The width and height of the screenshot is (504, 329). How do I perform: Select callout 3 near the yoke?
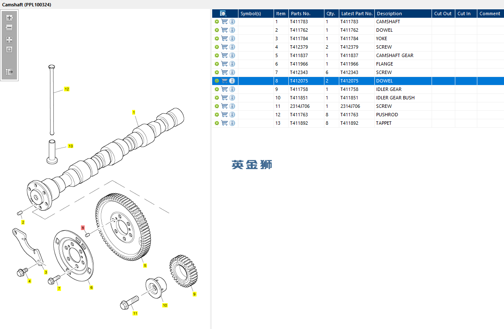pos(46,272)
